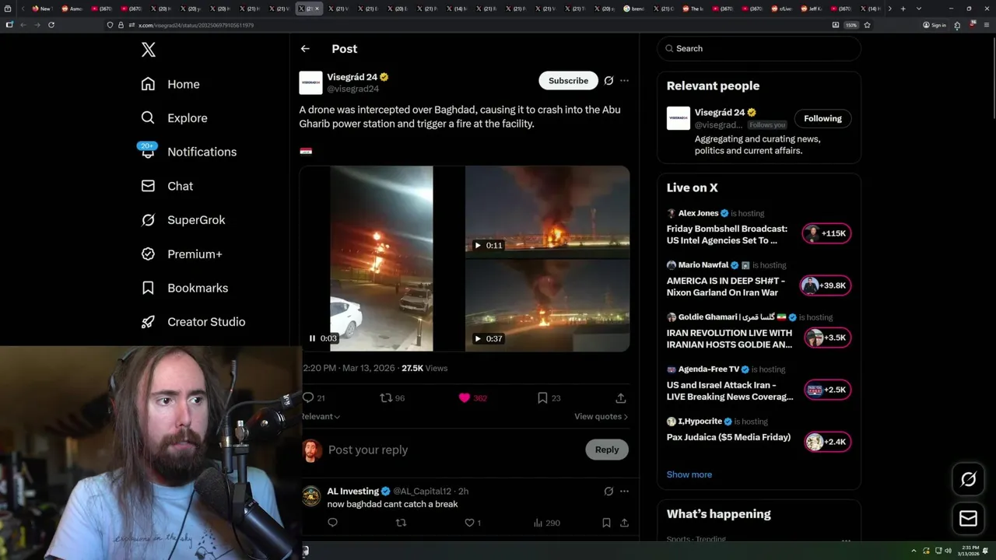Screen dimensions: 996x560
Task: Open more options on AL Investing reply
Action: (x=624, y=492)
